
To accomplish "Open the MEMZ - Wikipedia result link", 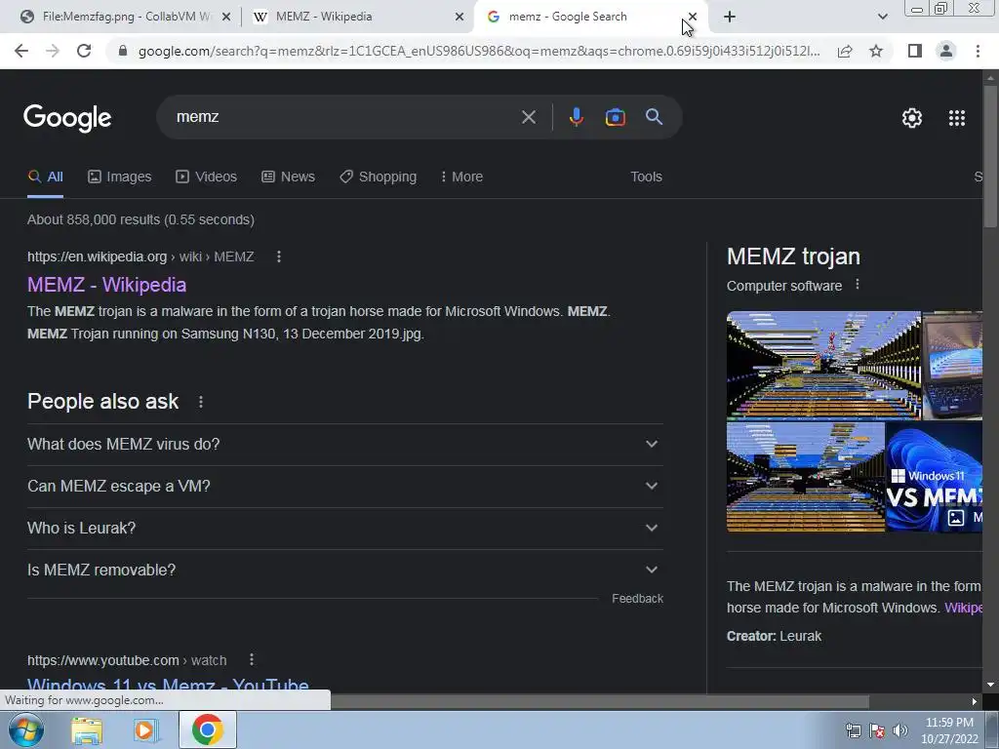I will [x=106, y=285].
